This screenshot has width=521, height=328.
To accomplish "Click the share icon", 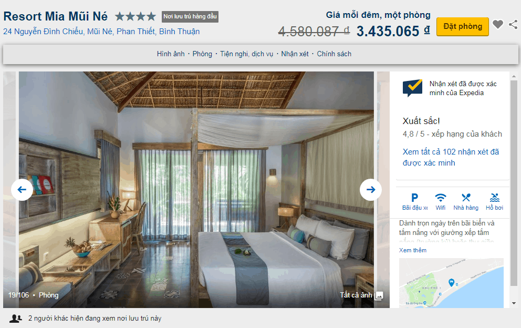I will point(513,24).
